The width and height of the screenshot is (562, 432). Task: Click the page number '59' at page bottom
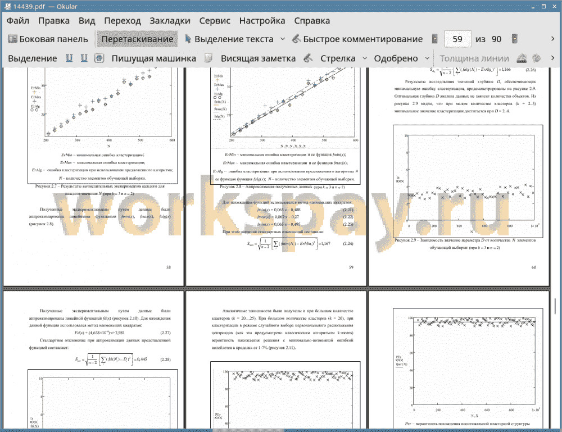click(351, 267)
